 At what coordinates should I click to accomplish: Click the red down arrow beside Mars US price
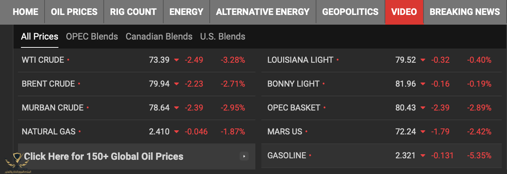click(x=423, y=132)
